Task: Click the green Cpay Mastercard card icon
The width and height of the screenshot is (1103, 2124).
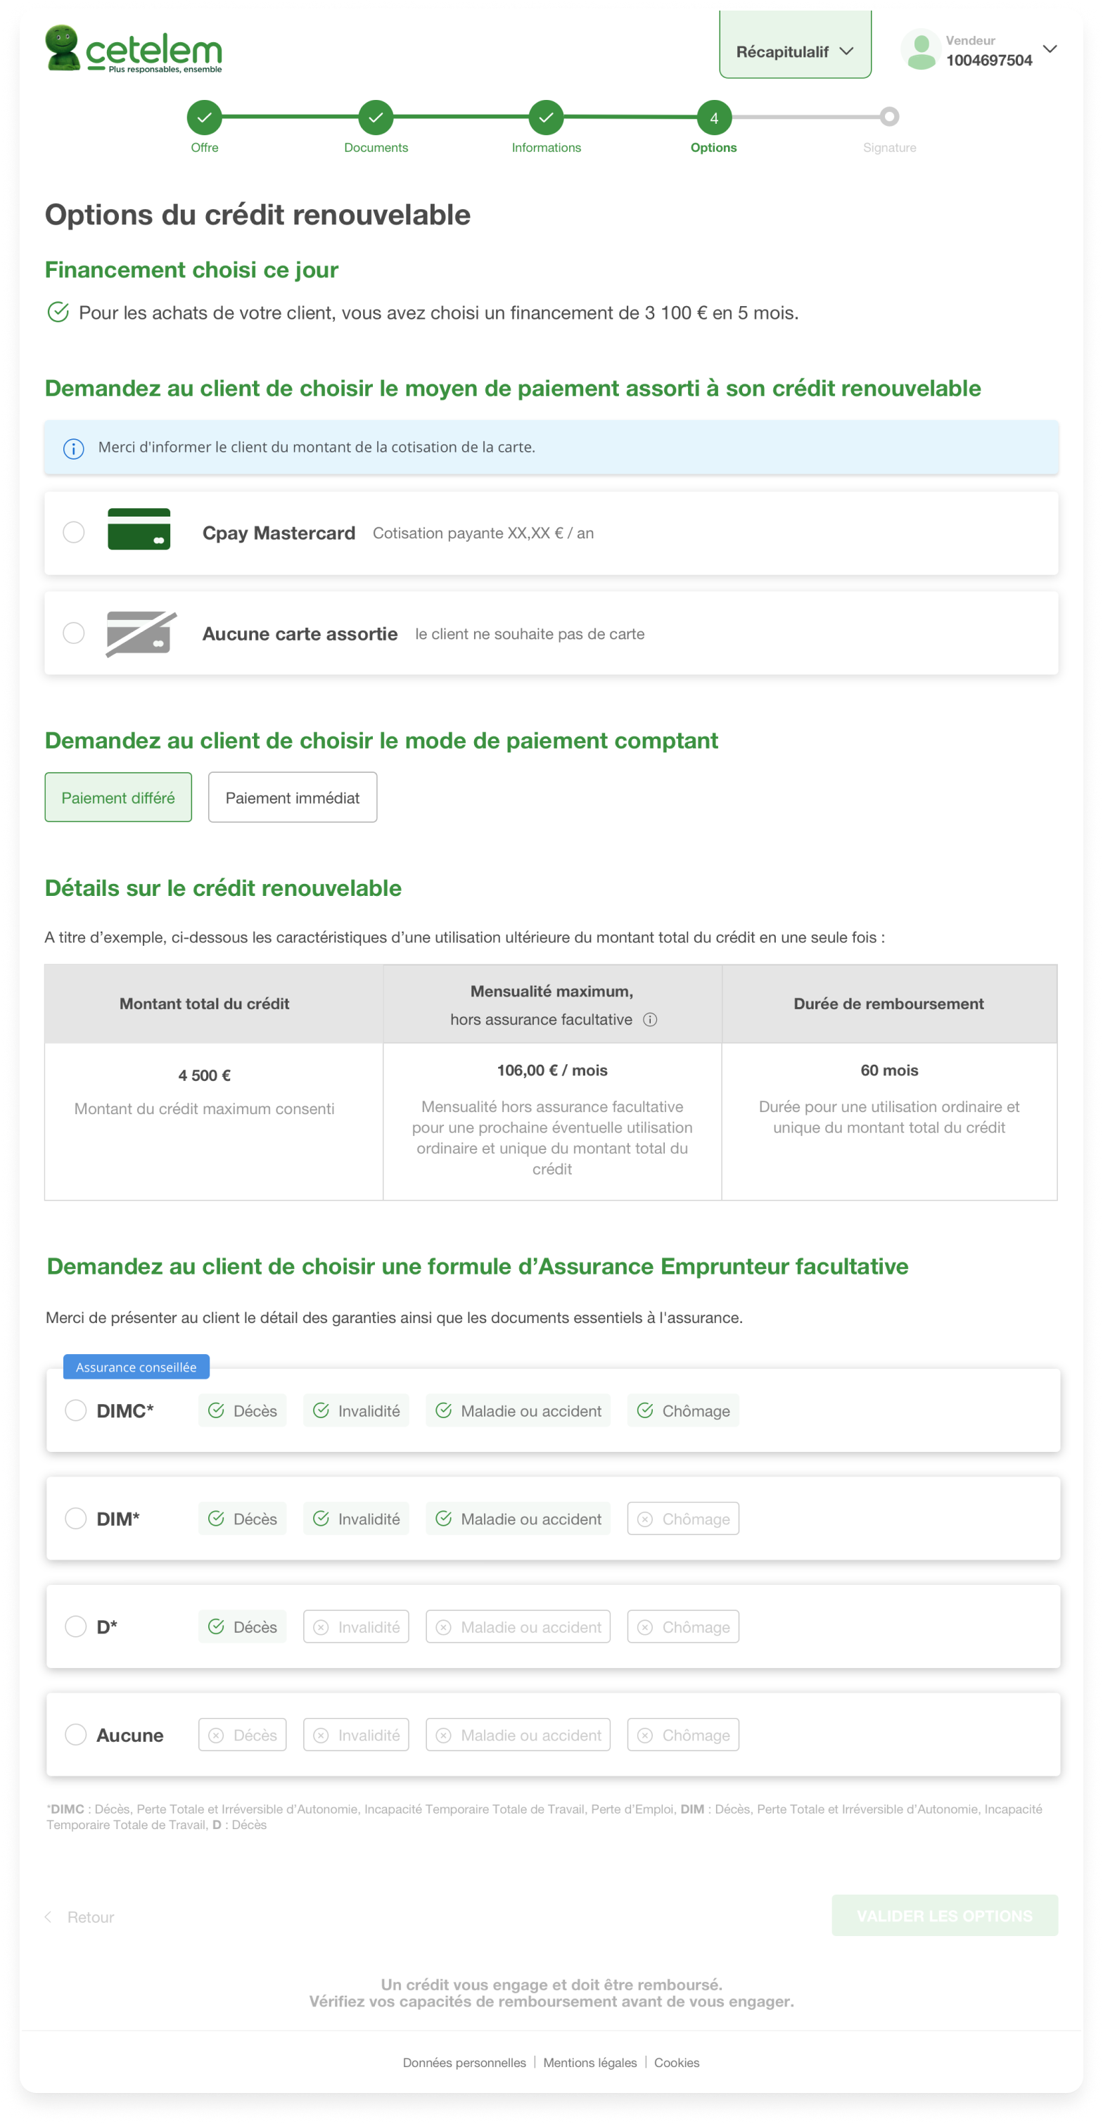Action: coord(139,529)
